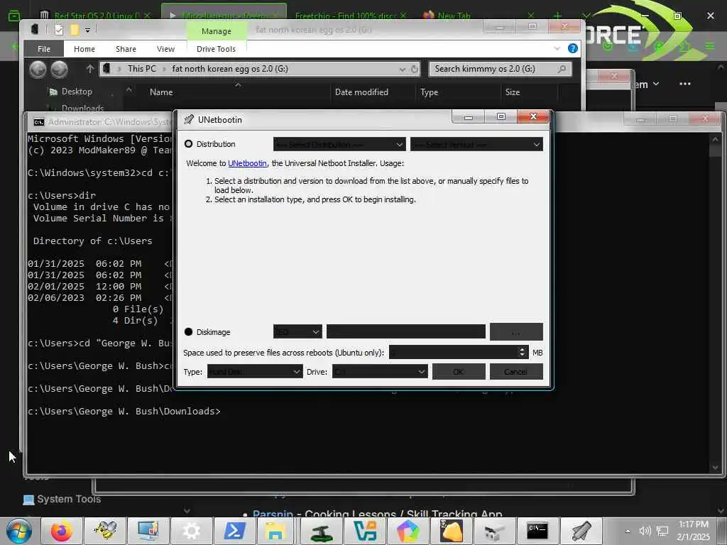Screen dimensions: 727x545
Task: Open the VS taskbar icon
Action: (x=364, y=531)
